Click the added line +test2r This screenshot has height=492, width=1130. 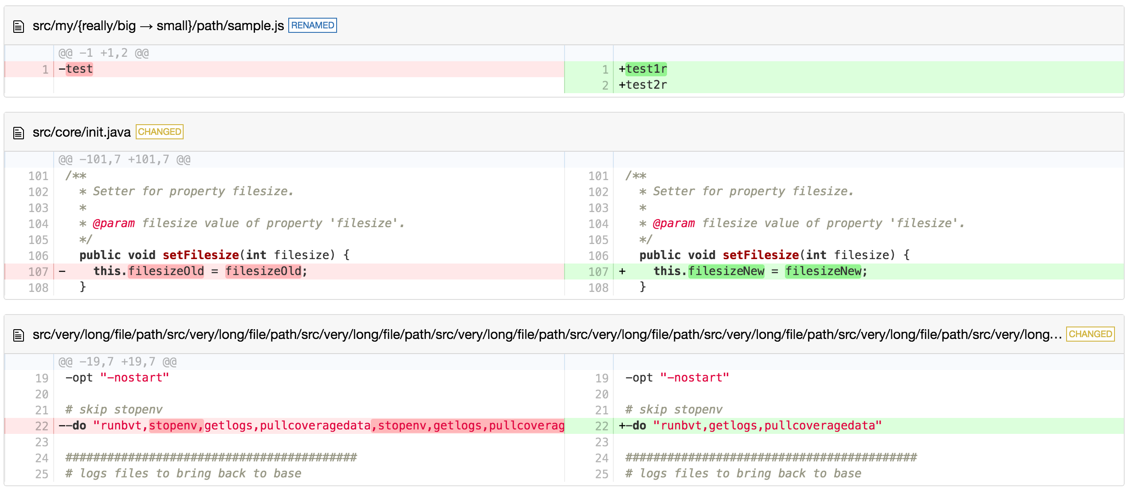[643, 85]
